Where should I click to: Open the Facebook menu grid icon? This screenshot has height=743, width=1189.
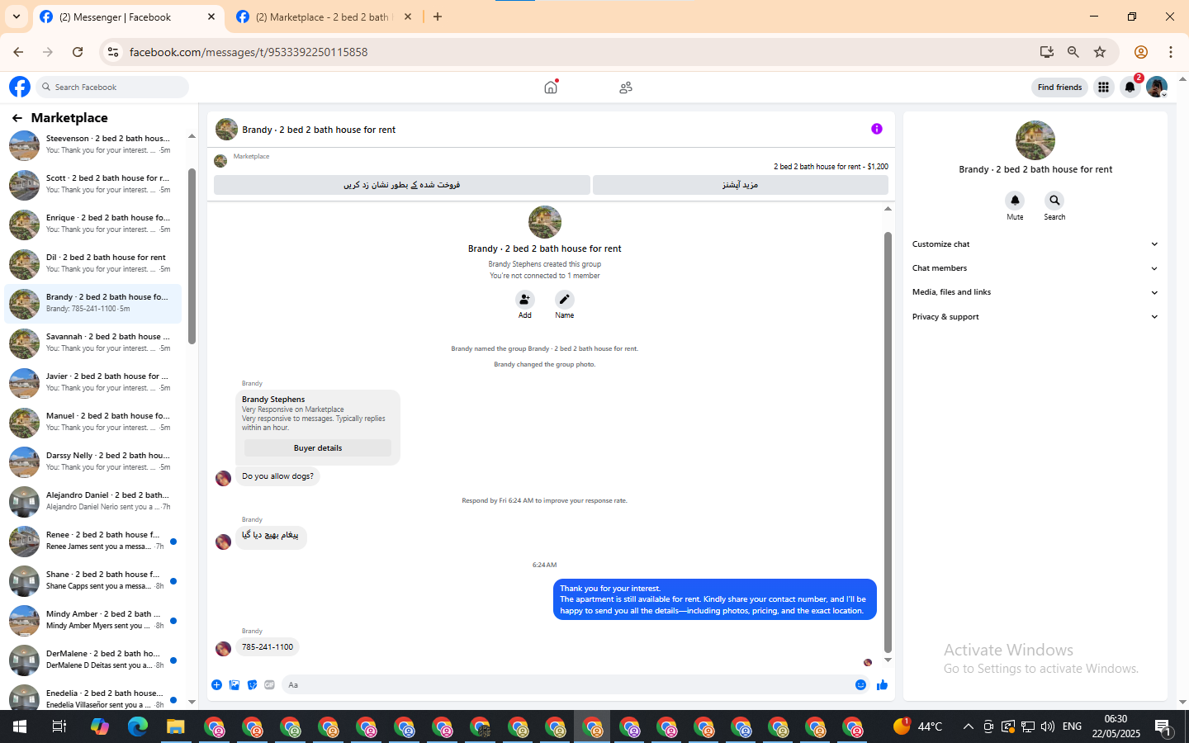pyautogui.click(x=1103, y=87)
